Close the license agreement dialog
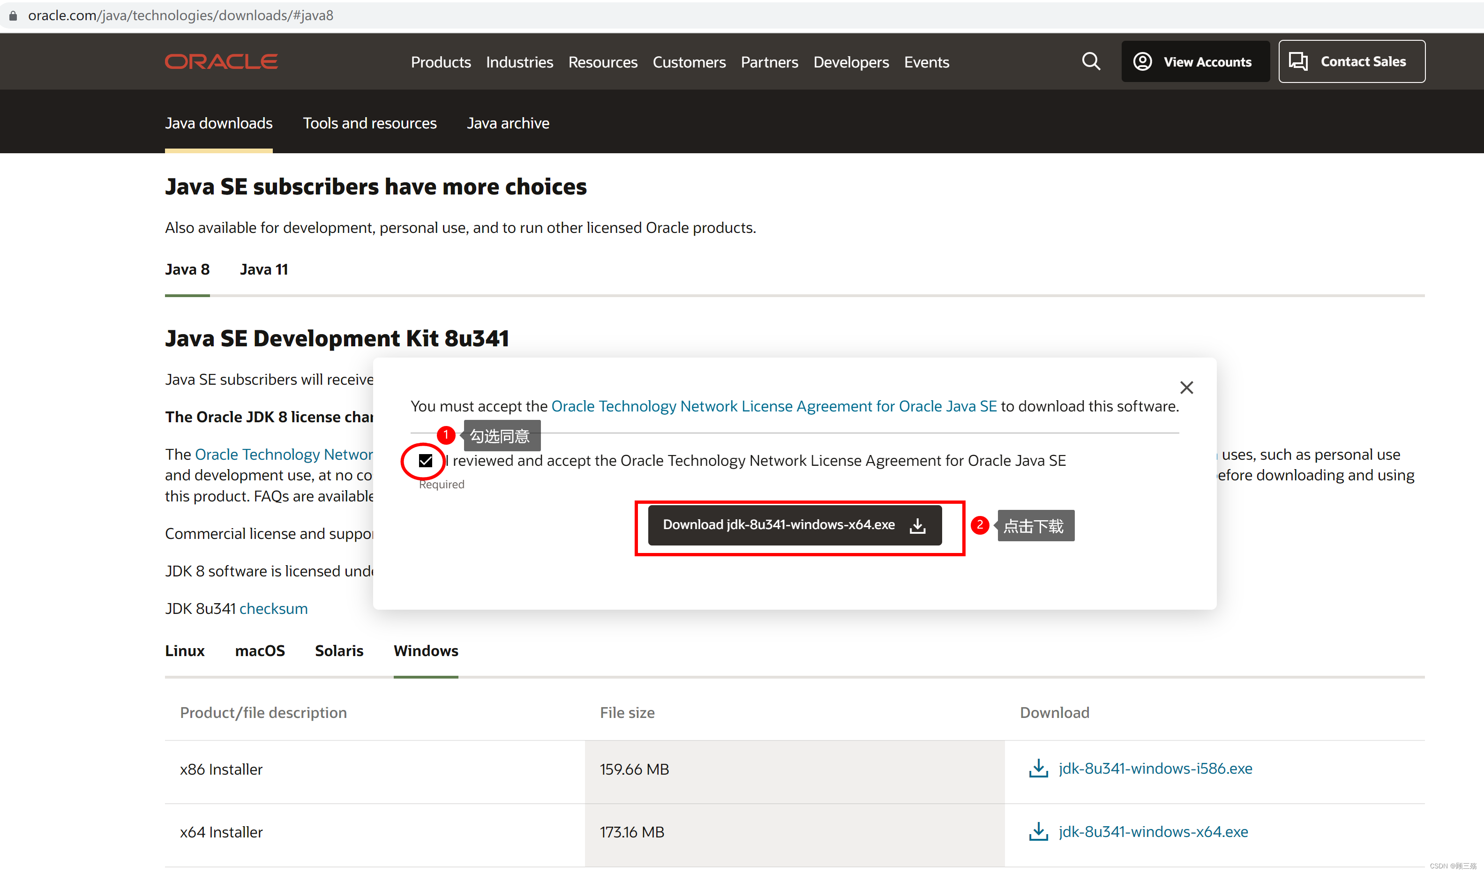This screenshot has height=874, width=1484. click(x=1186, y=388)
